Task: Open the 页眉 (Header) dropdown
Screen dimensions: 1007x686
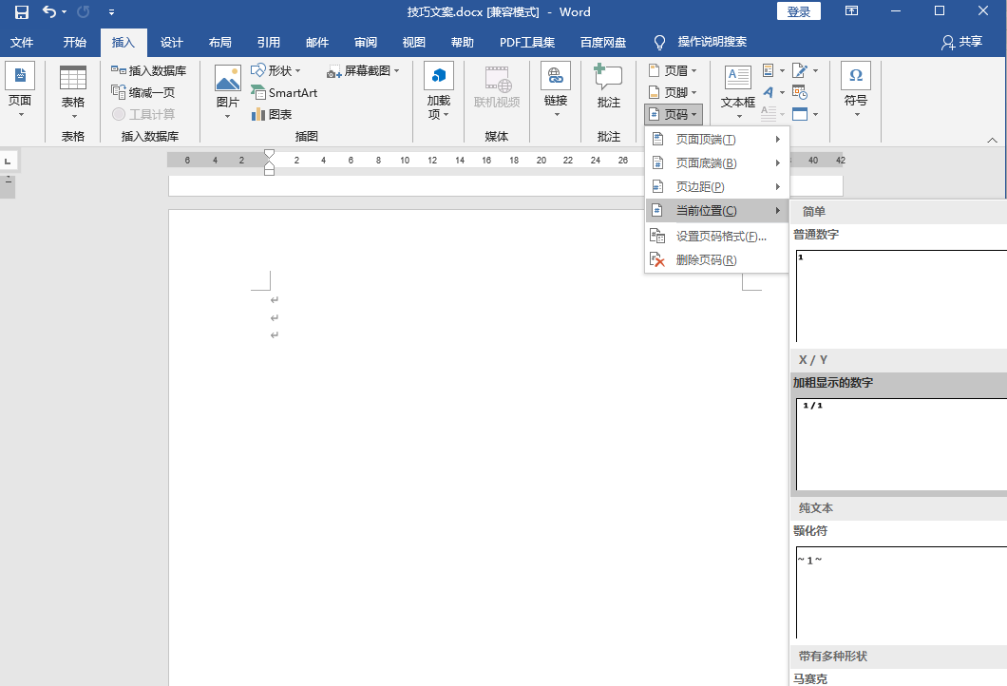Action: [x=674, y=71]
